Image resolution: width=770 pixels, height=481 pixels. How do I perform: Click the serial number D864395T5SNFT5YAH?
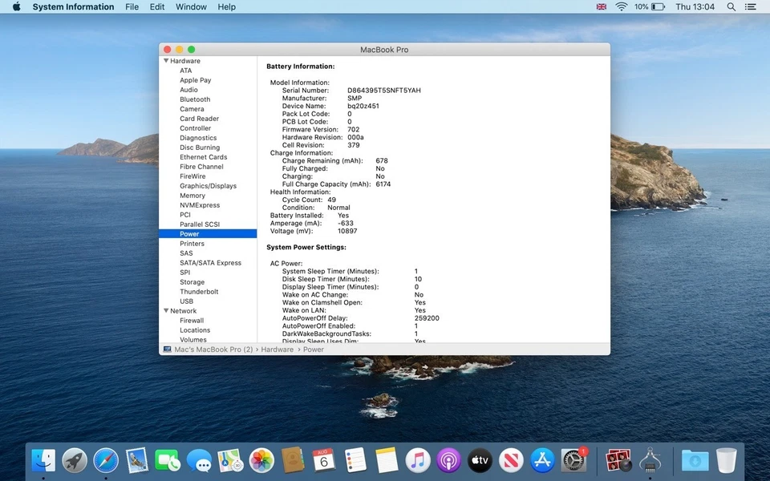tap(384, 91)
